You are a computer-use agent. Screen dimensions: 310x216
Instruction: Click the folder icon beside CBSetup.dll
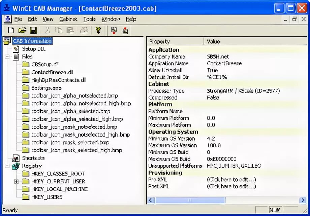pyautogui.click(x=26, y=64)
